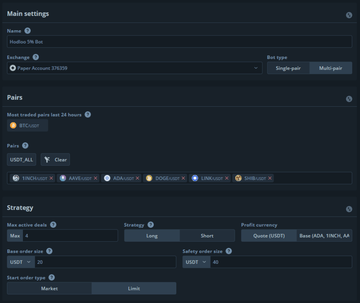This screenshot has height=303, width=360.
Task: Click the Safety order size value field
Action: point(281,262)
